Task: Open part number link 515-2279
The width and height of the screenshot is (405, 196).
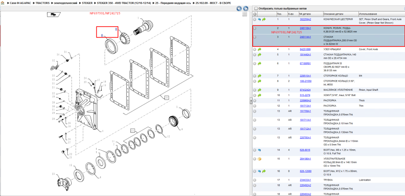Action: point(305,95)
